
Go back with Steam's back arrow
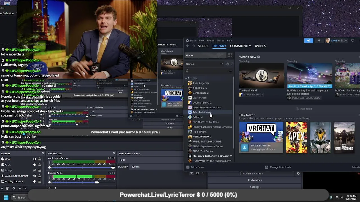point(188,46)
